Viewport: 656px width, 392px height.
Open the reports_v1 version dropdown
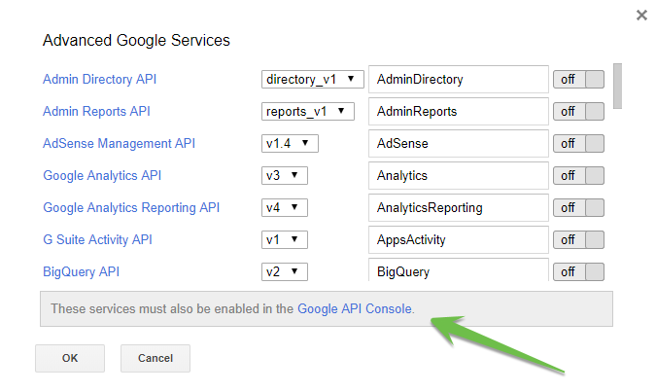(x=308, y=112)
